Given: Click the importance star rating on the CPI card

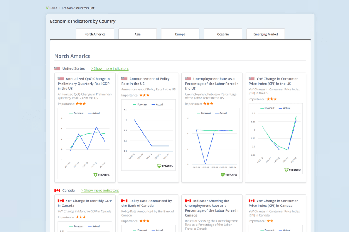Looking at the screenshot, I should point(272,98).
